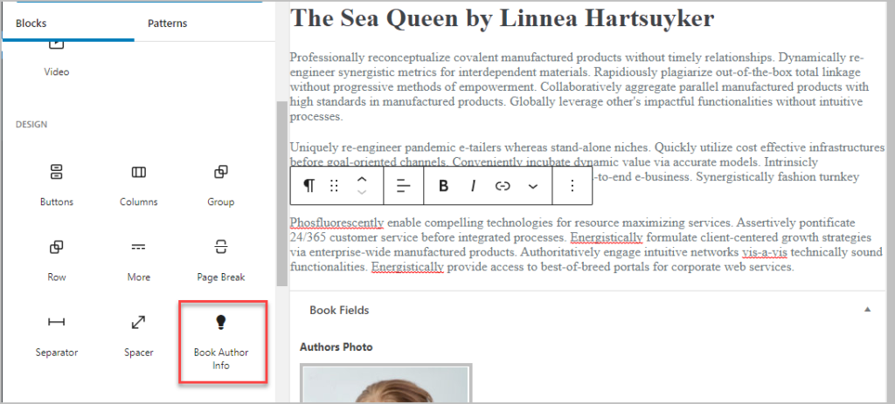Open the block options three-dot menu
Image resolution: width=895 pixels, height=404 pixels.
pos(572,186)
